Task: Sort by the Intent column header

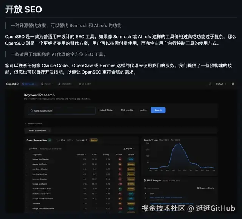Action: (131, 155)
